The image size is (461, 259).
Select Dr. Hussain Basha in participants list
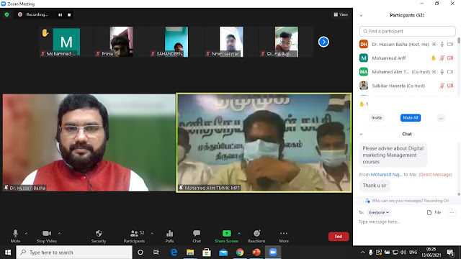tap(406, 45)
